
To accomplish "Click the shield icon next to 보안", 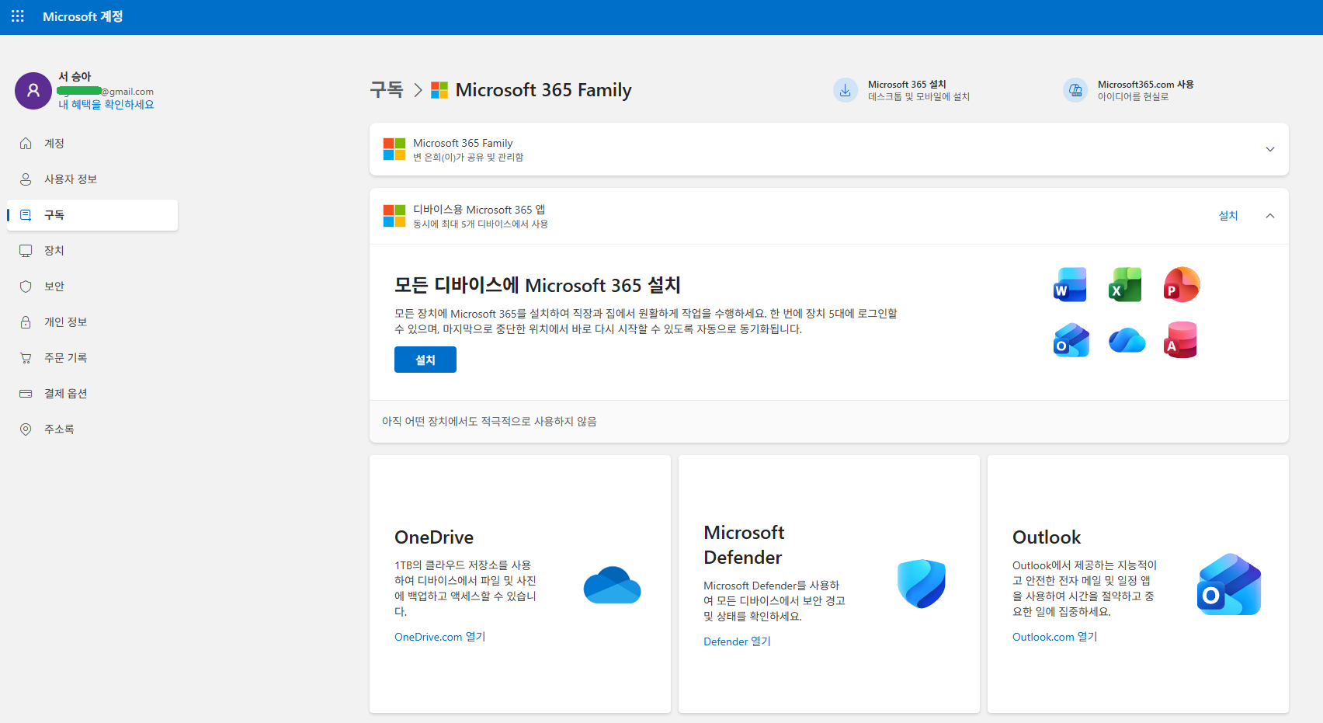I will (x=26, y=287).
